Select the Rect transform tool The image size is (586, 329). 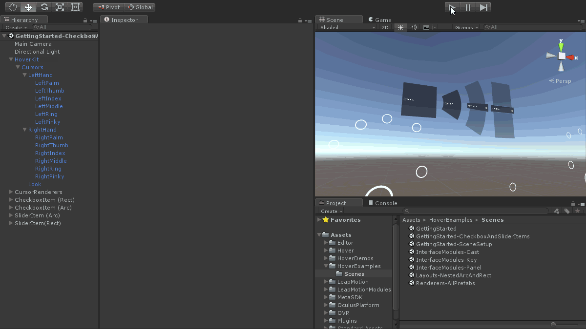click(x=75, y=7)
